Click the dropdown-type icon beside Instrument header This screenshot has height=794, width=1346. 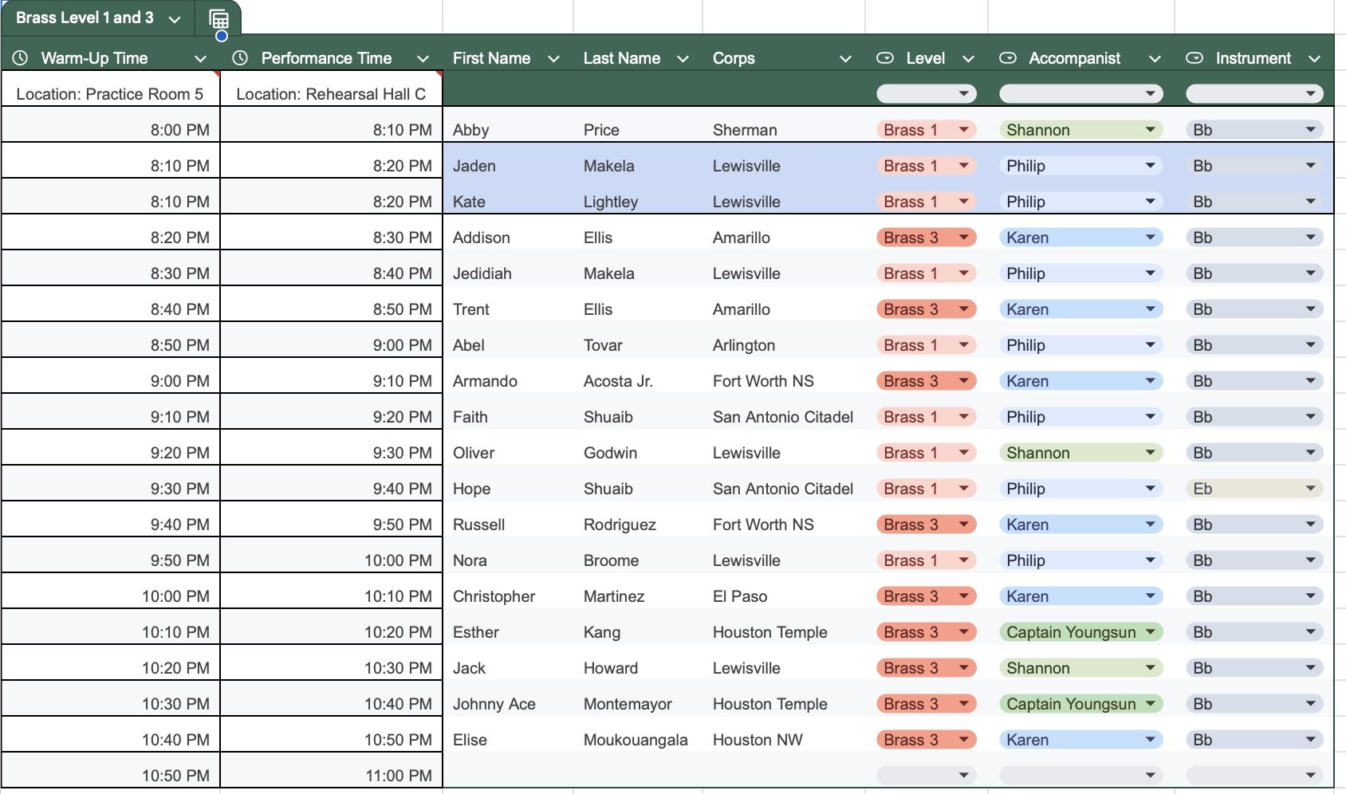pyautogui.click(x=1194, y=58)
